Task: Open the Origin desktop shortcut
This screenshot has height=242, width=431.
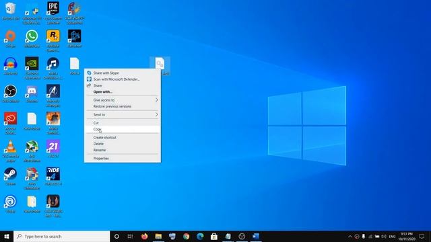Action: click(11, 39)
